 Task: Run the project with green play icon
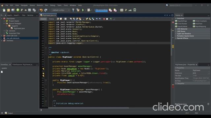pyautogui.click(x=83, y=10)
